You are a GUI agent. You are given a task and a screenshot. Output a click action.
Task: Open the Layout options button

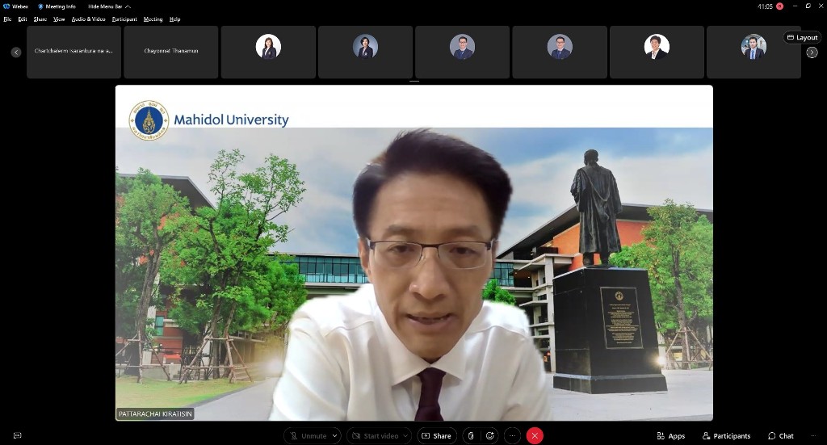802,37
